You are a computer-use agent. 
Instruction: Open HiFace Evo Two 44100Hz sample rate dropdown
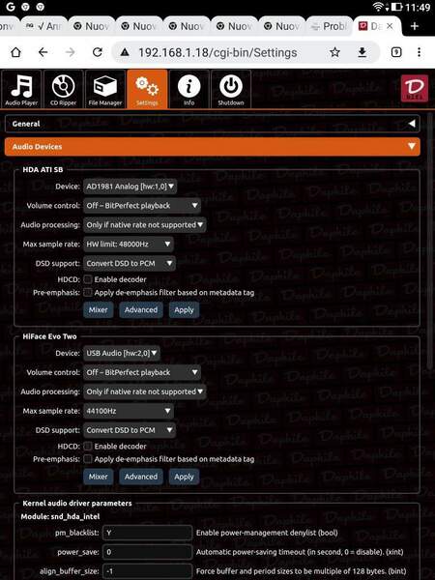click(x=129, y=411)
